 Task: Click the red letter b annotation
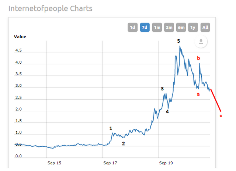[x=198, y=58]
